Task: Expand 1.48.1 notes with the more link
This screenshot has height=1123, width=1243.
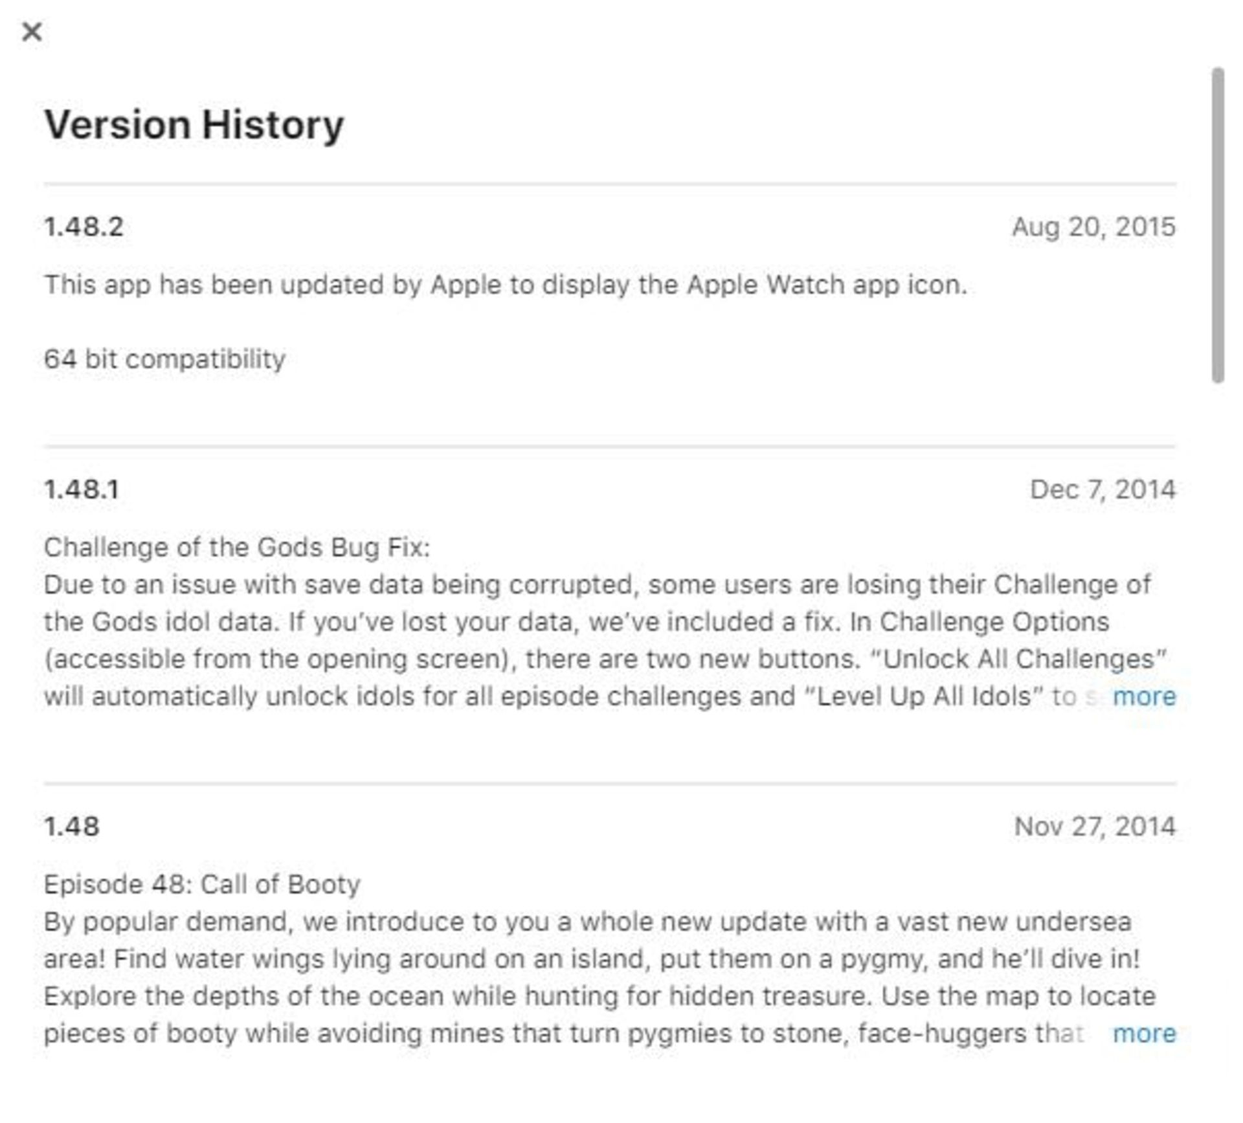Action: click(x=1143, y=696)
